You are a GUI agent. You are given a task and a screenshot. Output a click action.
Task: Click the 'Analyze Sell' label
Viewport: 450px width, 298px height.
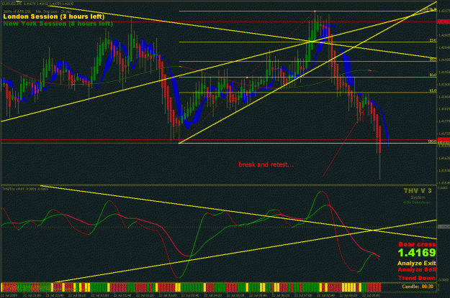point(417,270)
